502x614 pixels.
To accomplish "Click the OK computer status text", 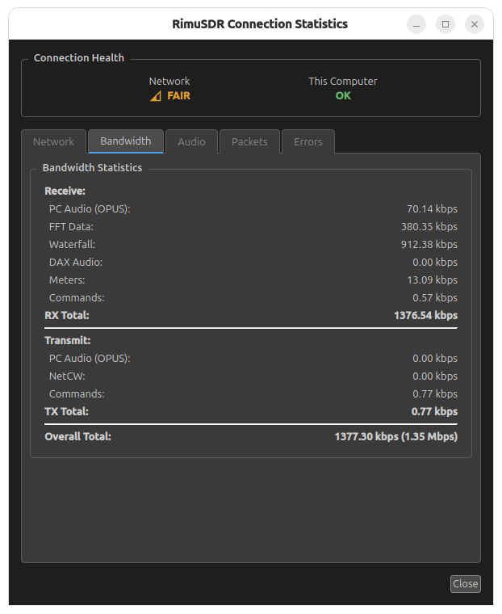I will [x=343, y=96].
